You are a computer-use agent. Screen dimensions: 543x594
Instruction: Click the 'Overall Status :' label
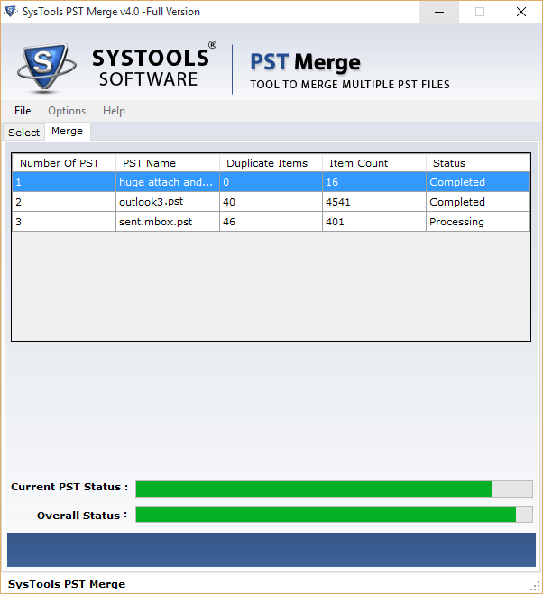pos(82,516)
